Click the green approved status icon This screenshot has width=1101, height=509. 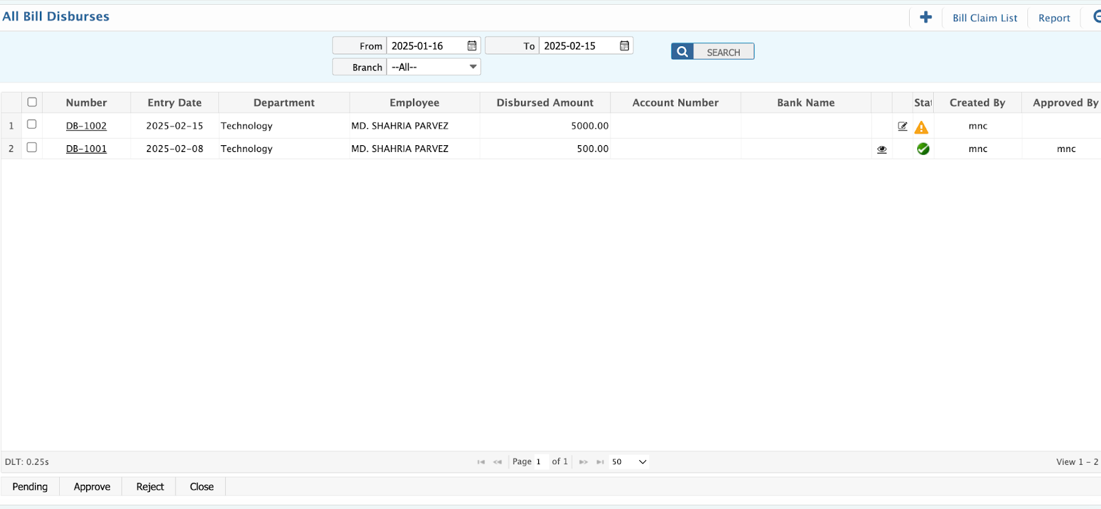[x=923, y=149]
